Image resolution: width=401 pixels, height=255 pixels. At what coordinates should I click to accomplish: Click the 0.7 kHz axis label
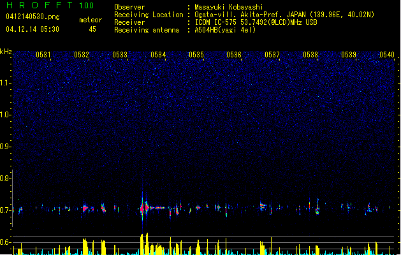tap(5, 210)
